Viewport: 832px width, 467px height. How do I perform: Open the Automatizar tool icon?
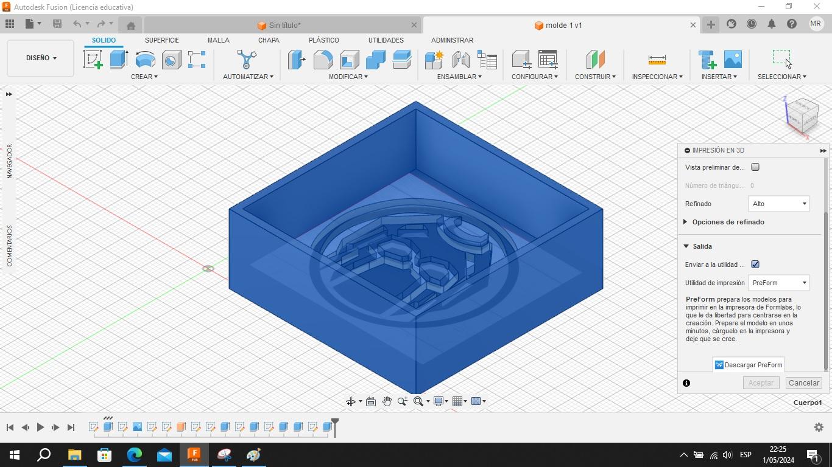point(247,60)
